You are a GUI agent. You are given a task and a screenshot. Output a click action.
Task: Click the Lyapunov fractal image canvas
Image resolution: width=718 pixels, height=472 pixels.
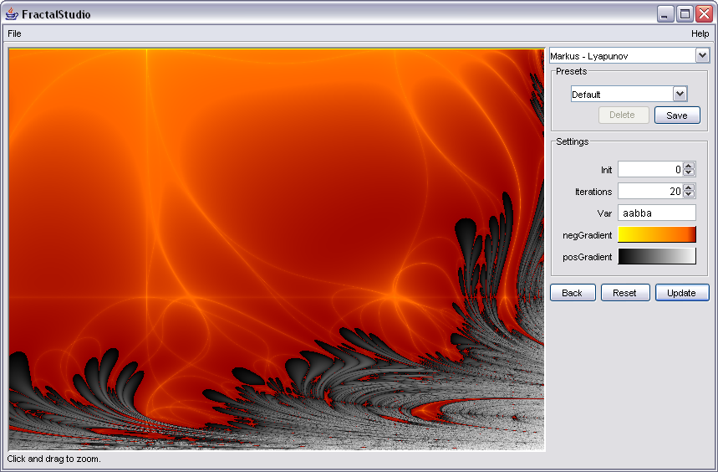[277, 249]
